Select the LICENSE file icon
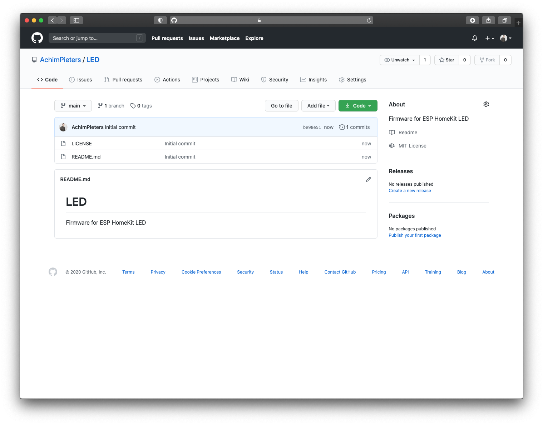Screen dimensions: 543x425 point(63,144)
